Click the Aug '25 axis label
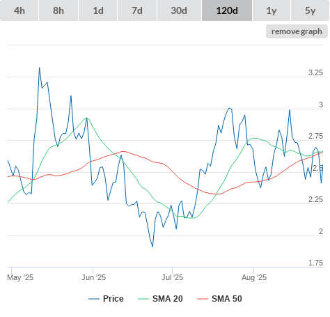 (254, 277)
